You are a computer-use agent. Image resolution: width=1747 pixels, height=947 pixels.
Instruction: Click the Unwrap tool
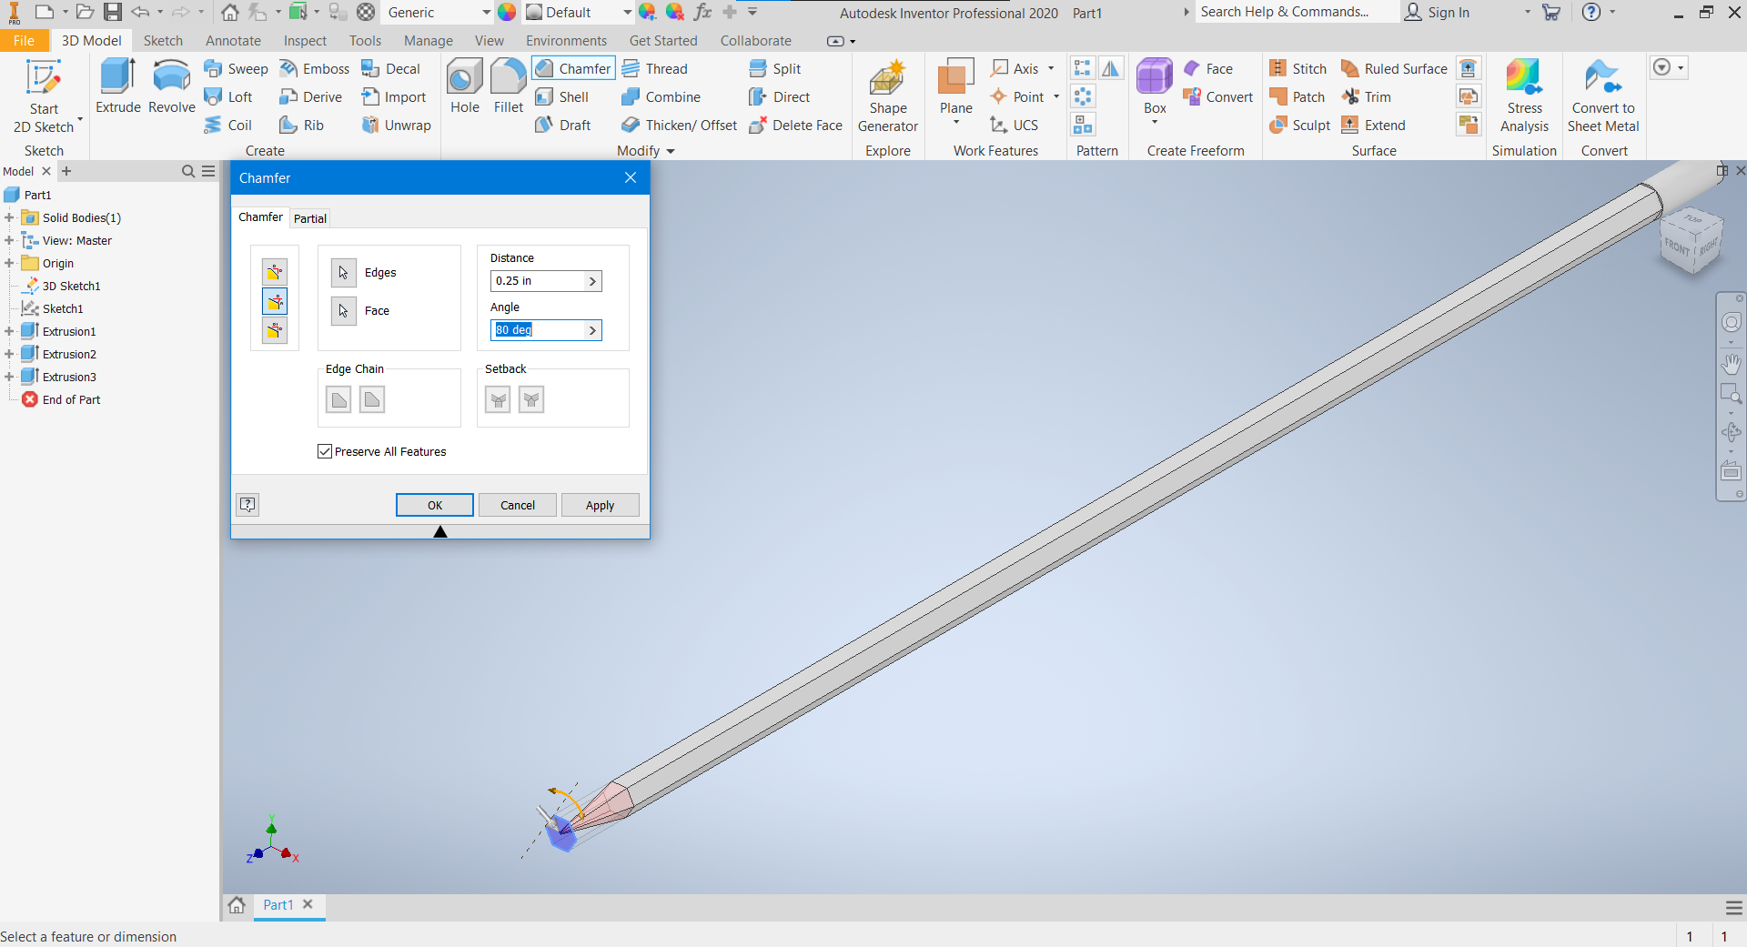coord(396,126)
